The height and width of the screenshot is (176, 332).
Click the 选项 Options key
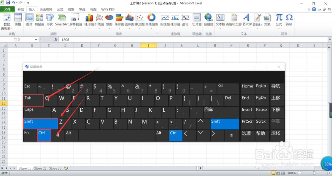pyautogui.click(x=248, y=136)
